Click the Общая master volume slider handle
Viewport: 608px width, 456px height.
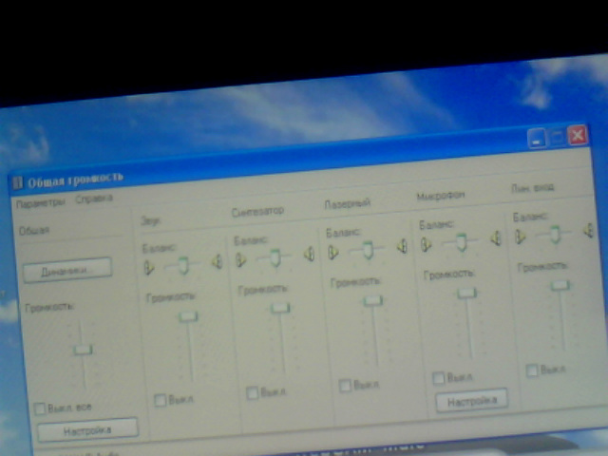[84, 350]
